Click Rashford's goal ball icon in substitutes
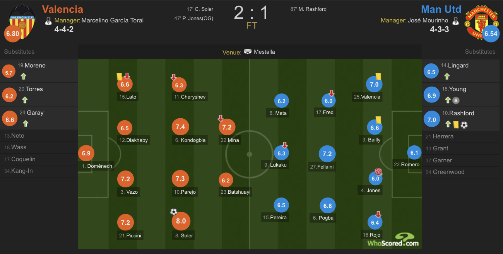Viewport: 503px width, 254px height. tap(464, 124)
